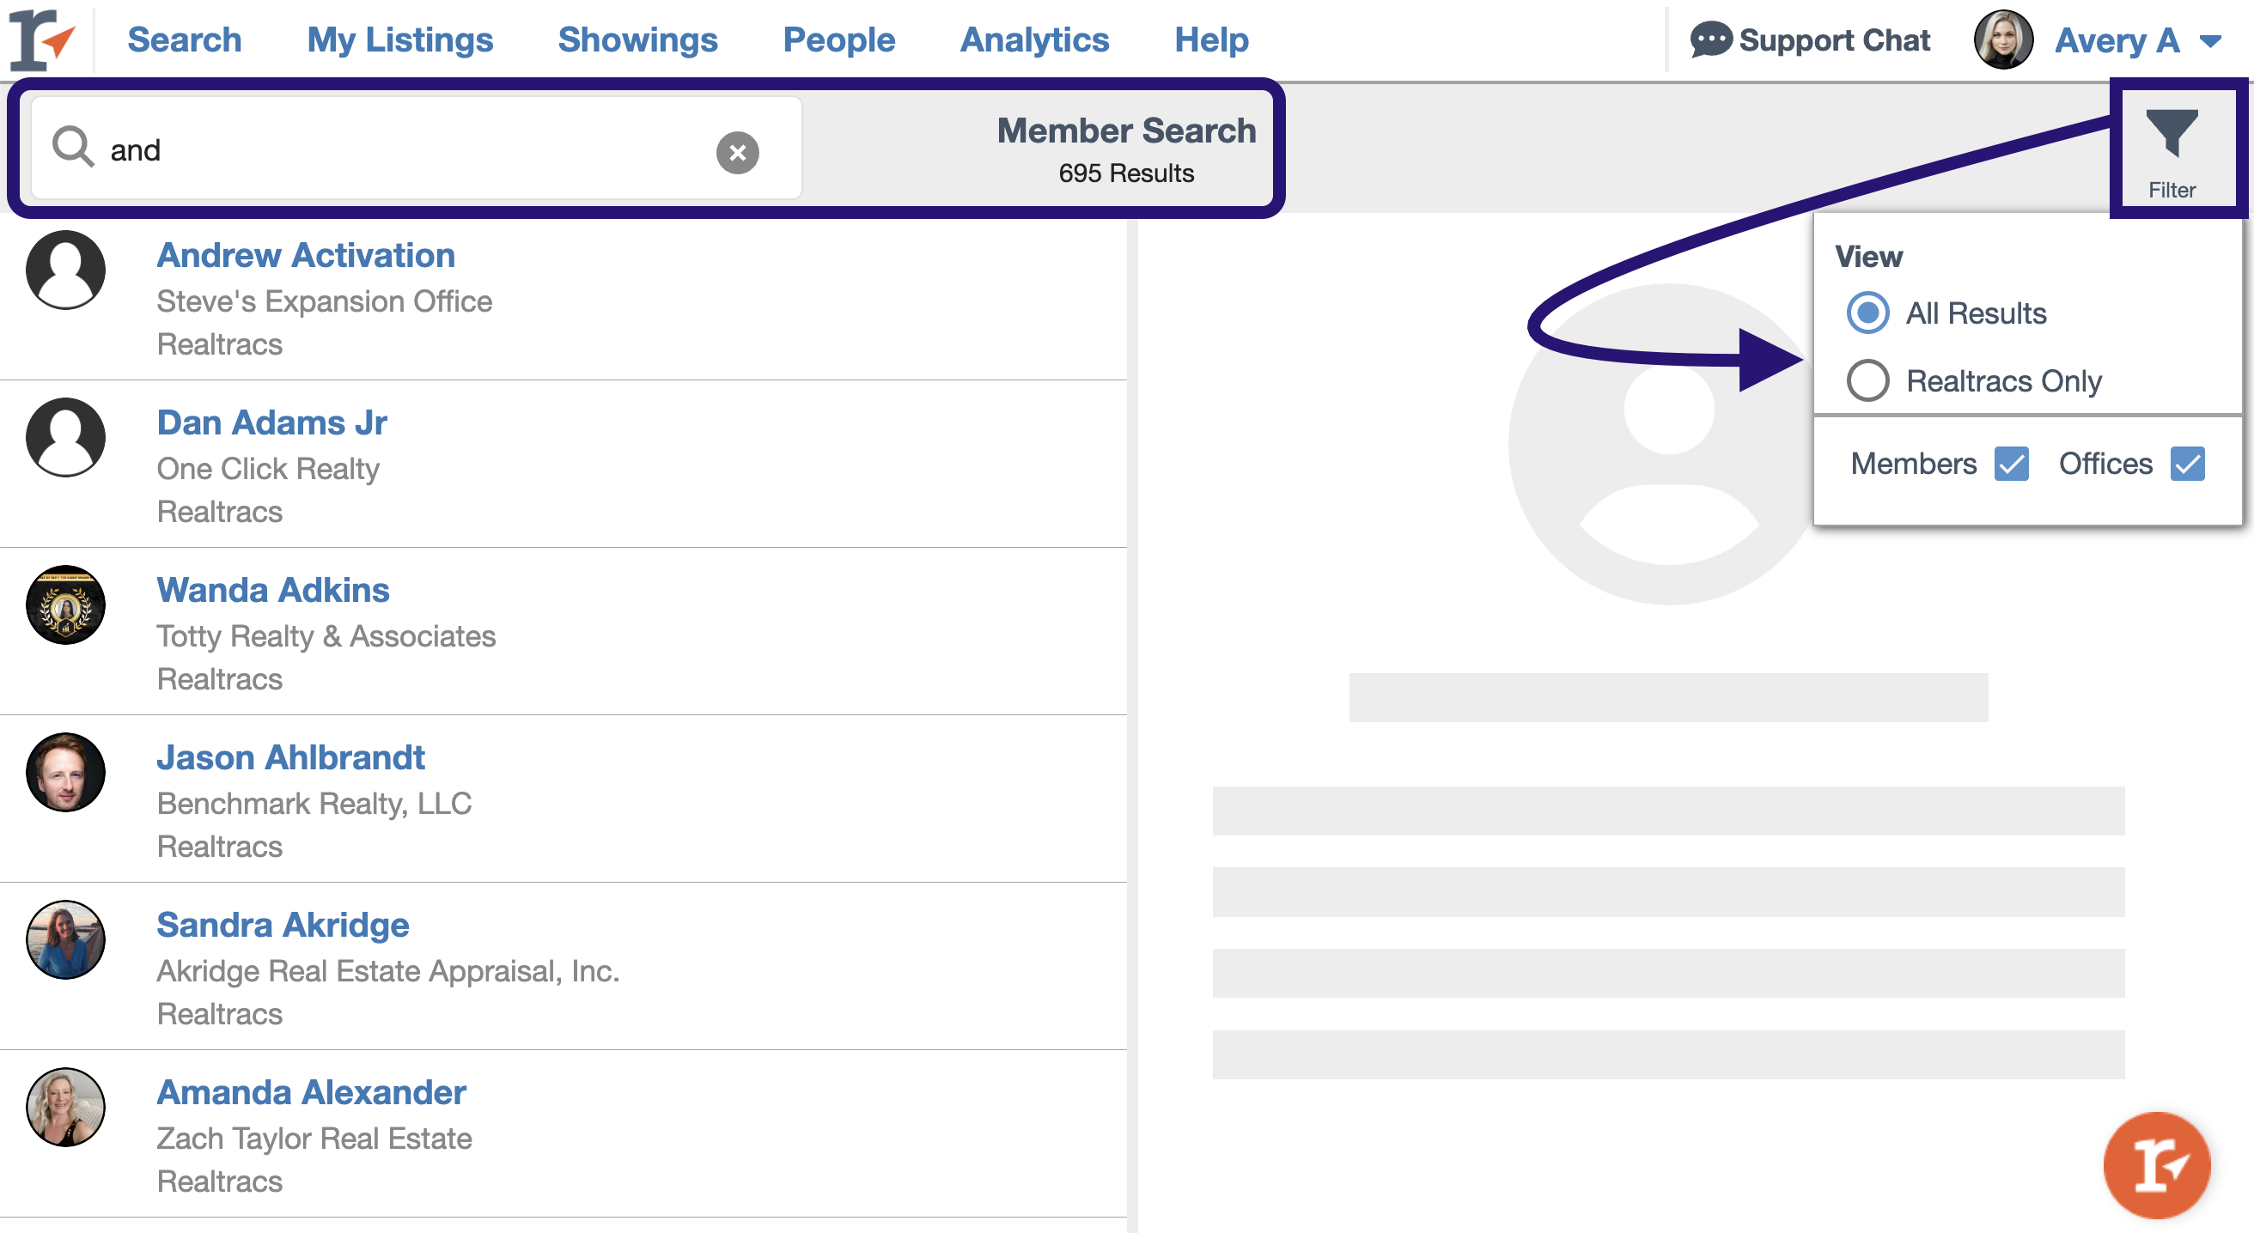
Task: Click Akridge Real Estate Appraisal, Inc. text
Action: [387, 971]
